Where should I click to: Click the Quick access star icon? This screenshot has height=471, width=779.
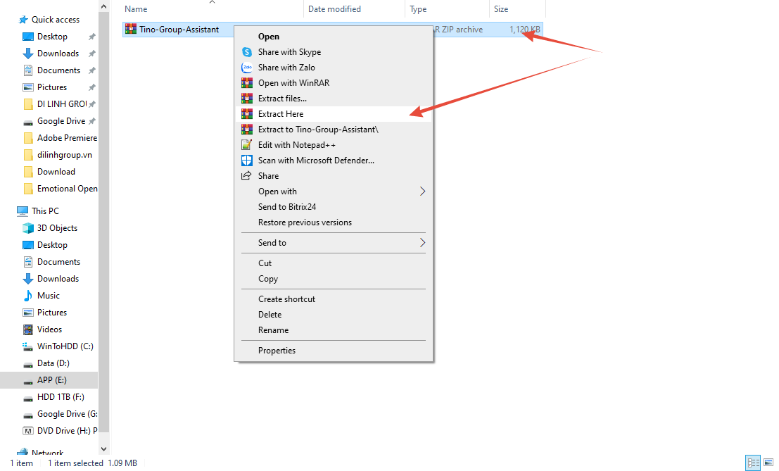(x=23, y=20)
